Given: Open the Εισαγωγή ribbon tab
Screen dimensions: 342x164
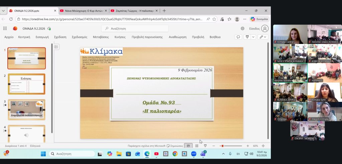Looking at the screenshot, I should point(42,37).
